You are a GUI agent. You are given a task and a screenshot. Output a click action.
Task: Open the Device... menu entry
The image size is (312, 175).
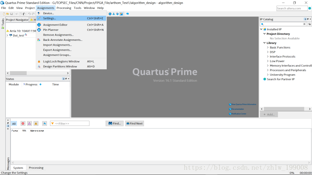click(x=71, y=13)
